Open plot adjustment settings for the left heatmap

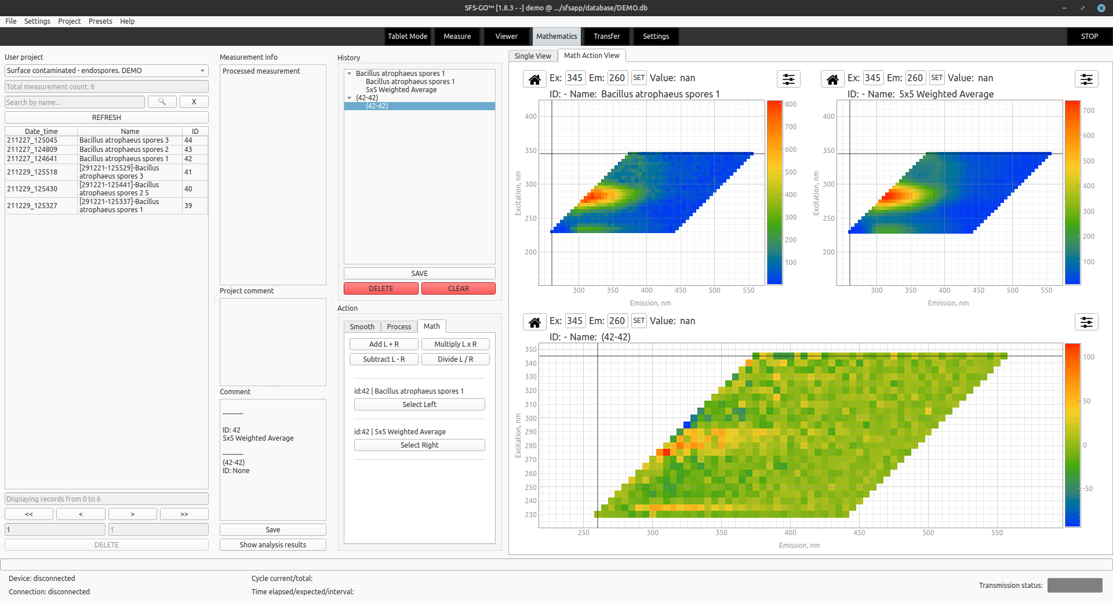coord(788,79)
